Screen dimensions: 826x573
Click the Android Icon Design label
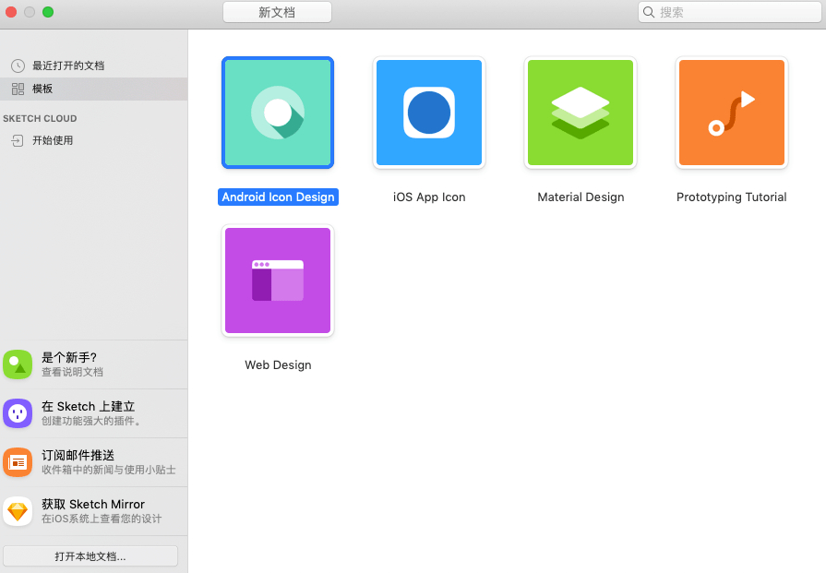(278, 197)
